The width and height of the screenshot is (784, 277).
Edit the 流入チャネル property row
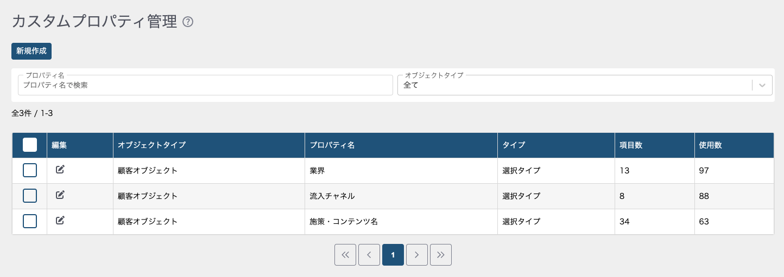click(60, 195)
